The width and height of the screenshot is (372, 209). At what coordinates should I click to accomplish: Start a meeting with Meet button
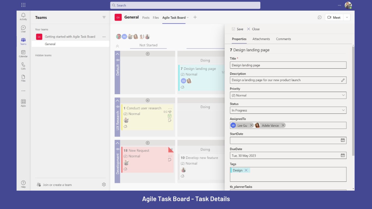pos(334,17)
